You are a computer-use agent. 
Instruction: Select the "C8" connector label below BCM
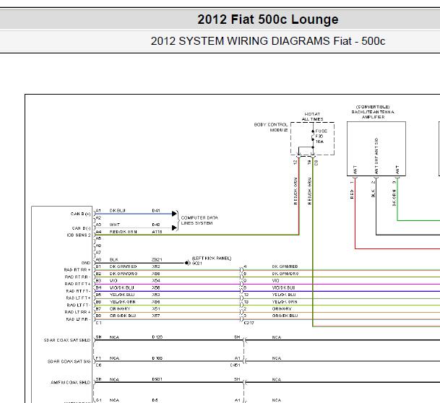coord(316,162)
